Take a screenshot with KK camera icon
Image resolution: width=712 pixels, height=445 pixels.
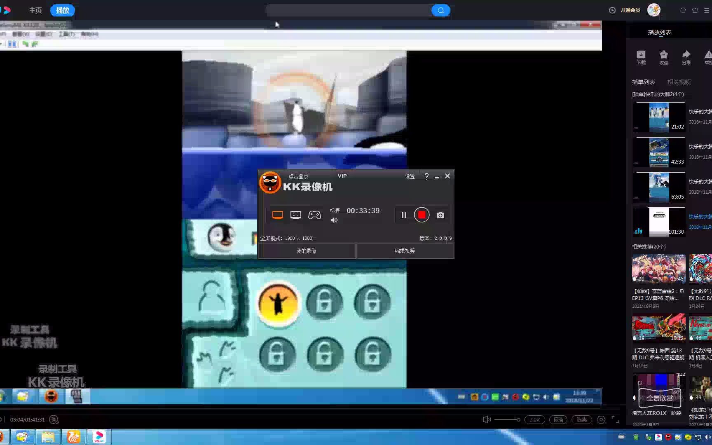(x=440, y=215)
